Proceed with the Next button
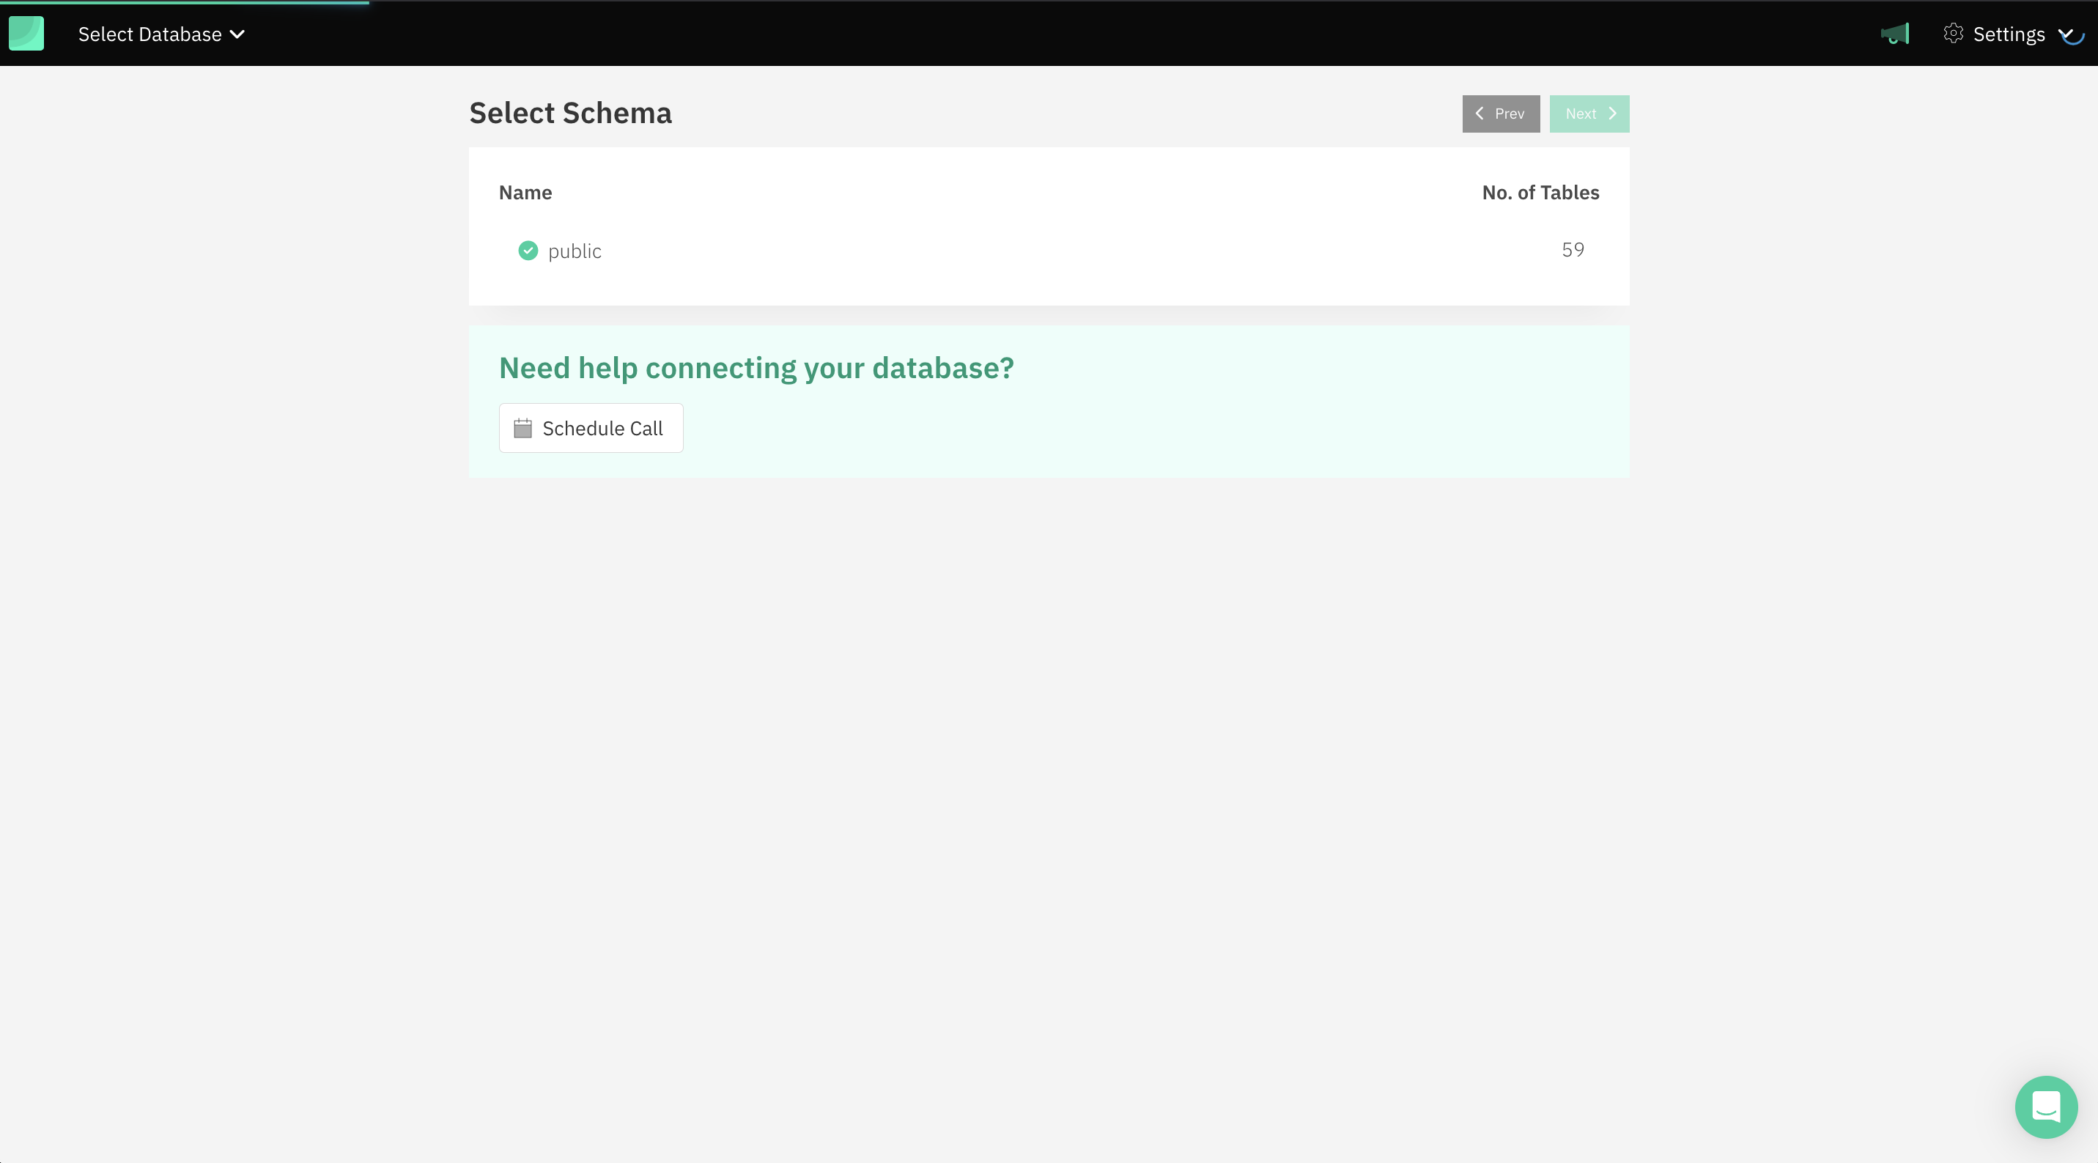 point(1589,113)
